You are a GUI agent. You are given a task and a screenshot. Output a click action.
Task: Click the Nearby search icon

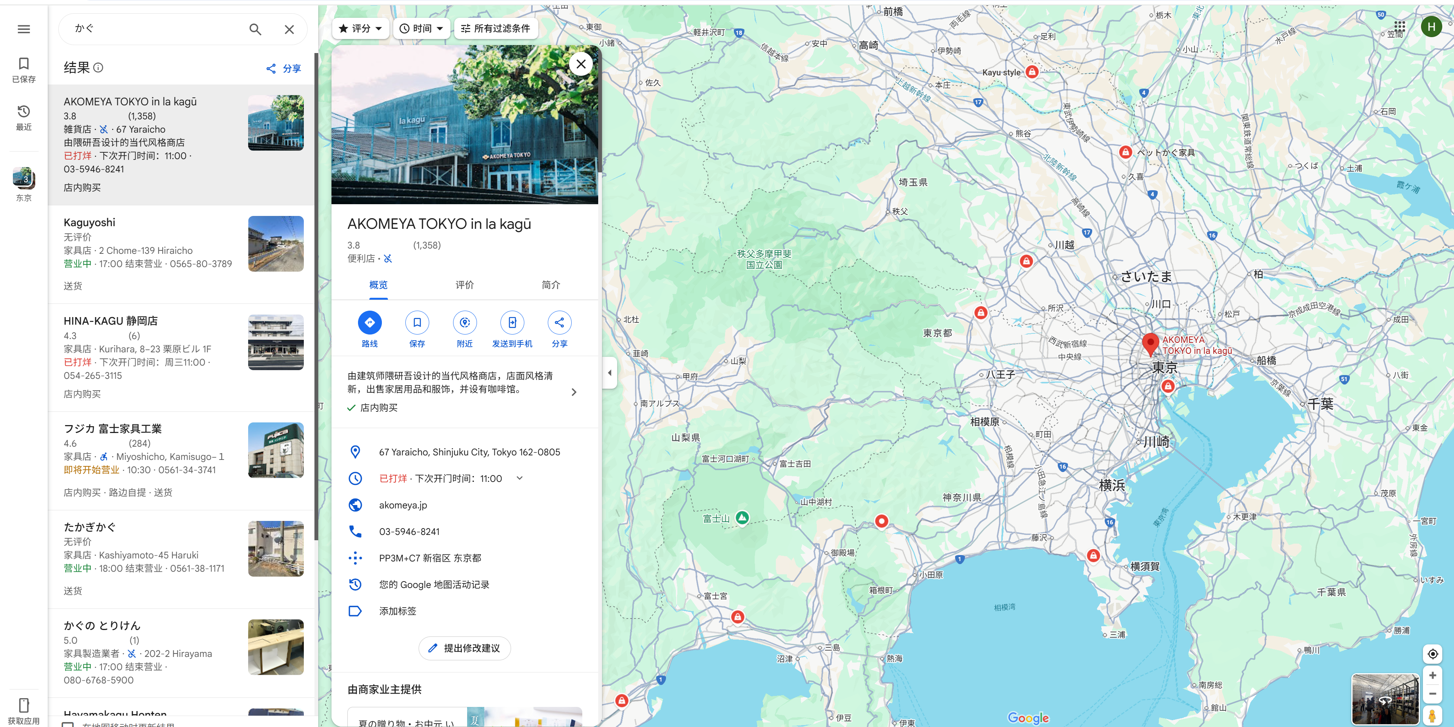click(464, 322)
